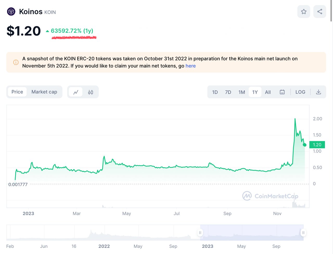Open the calendar date range picker

click(282, 92)
